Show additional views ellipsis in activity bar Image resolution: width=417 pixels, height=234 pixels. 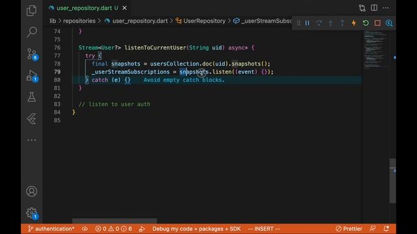(x=31, y=140)
